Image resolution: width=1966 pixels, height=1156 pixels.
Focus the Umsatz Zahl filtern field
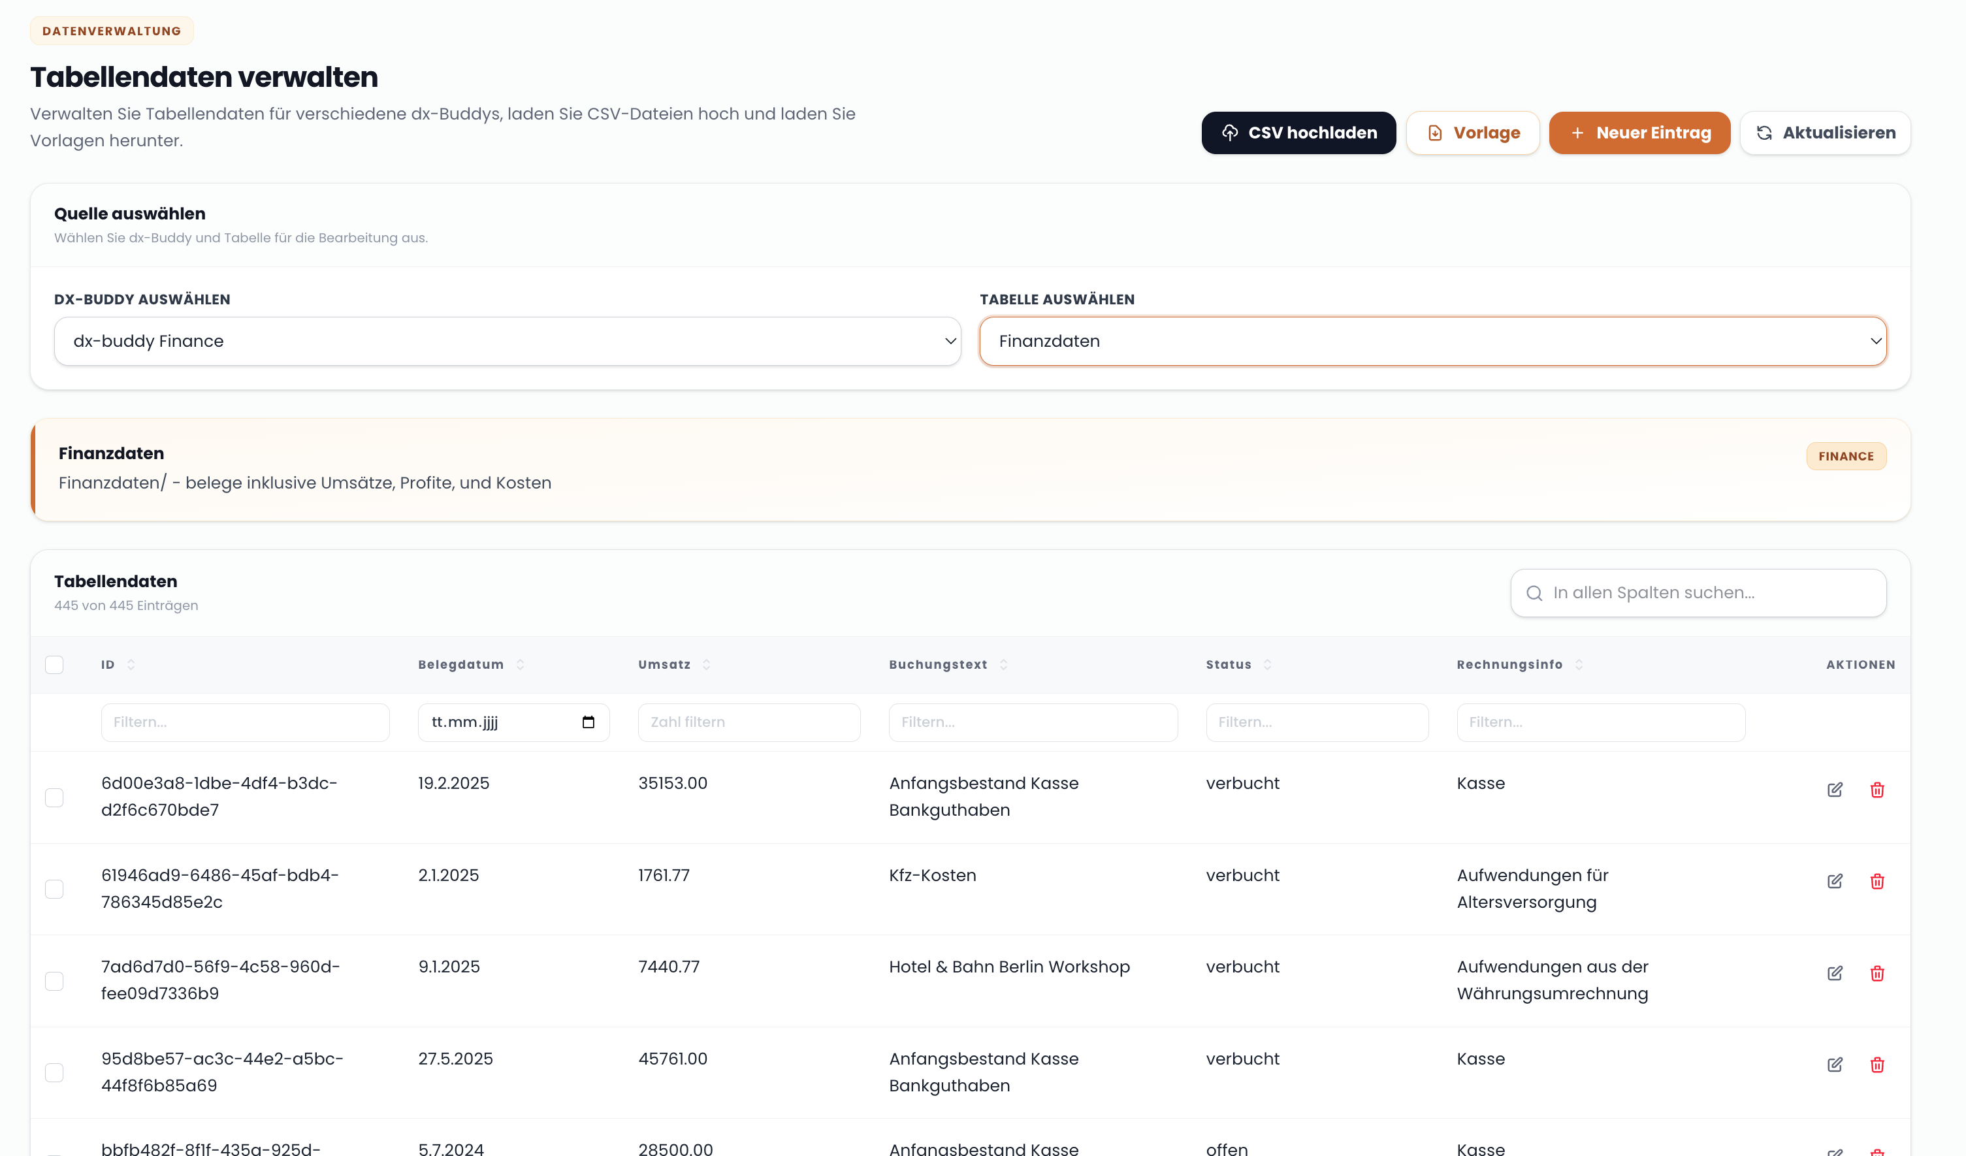749,722
